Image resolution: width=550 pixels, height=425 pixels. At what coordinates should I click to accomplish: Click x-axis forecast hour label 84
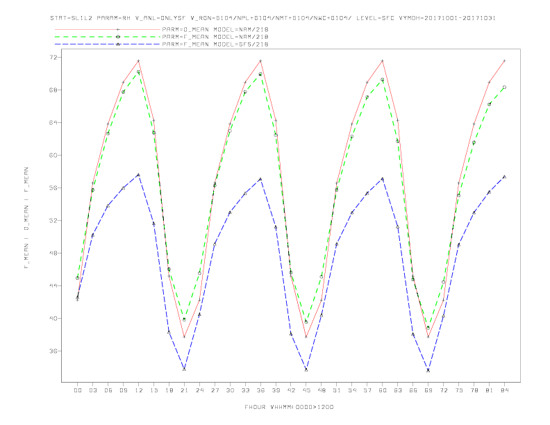505,390
